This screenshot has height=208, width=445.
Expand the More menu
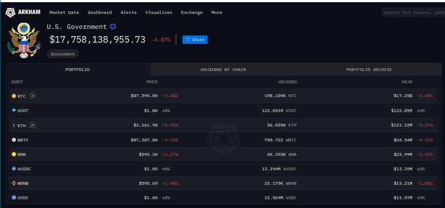click(x=217, y=12)
